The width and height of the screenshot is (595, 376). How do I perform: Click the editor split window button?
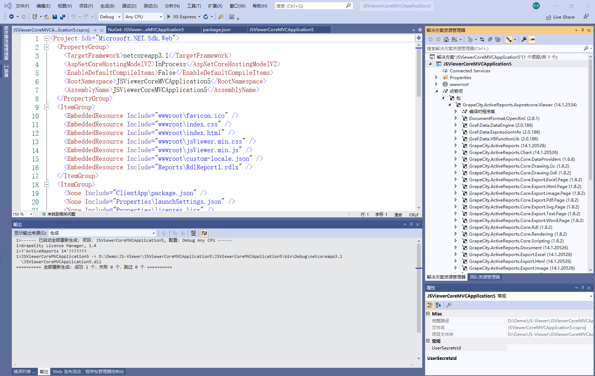[419, 38]
